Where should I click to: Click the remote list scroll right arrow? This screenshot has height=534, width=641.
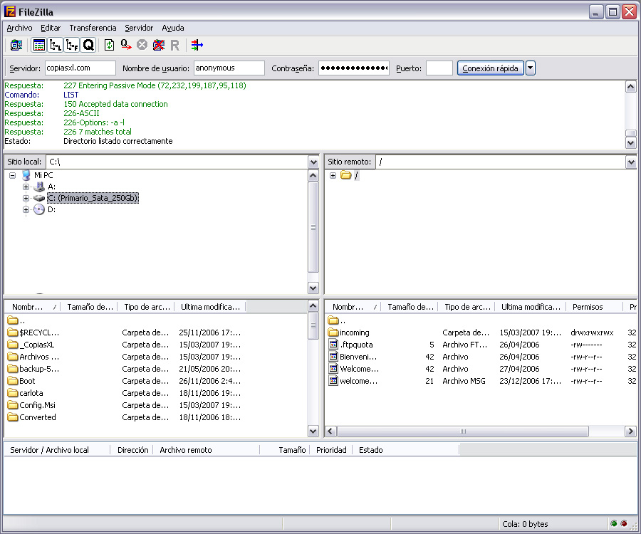click(x=630, y=431)
